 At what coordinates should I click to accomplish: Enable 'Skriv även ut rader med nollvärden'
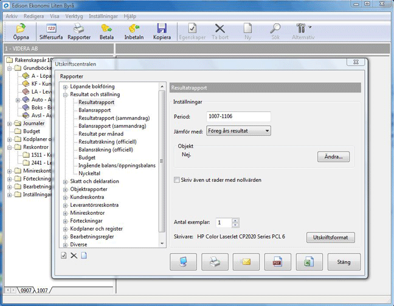coord(177,180)
